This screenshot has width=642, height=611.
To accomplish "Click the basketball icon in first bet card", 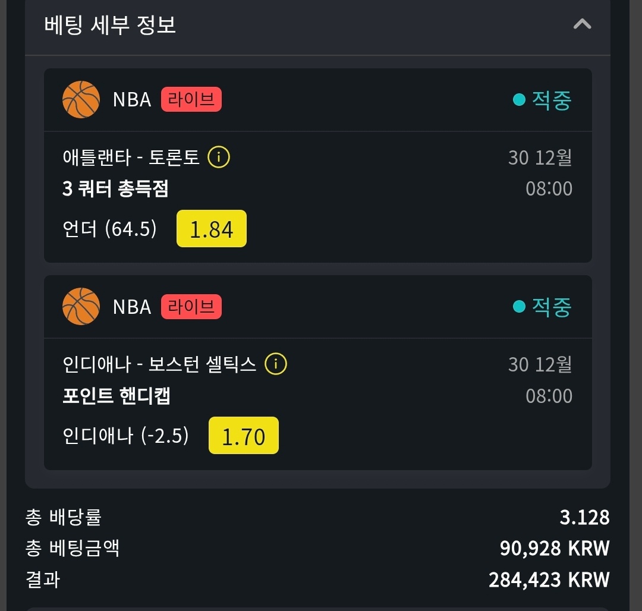I will coord(81,99).
